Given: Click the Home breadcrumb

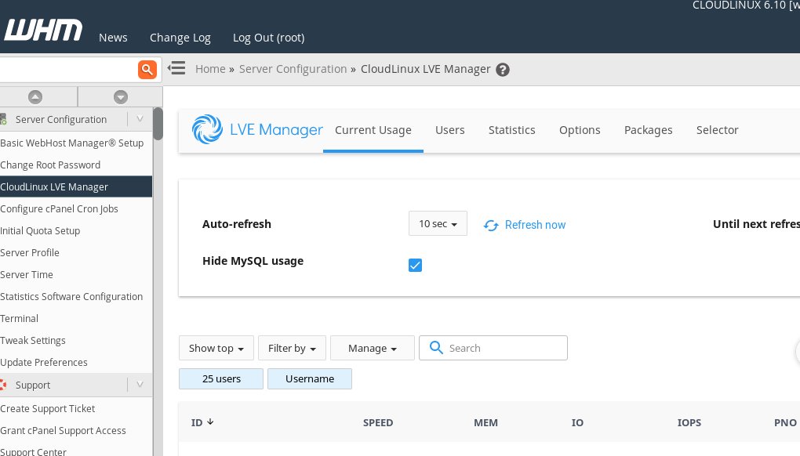Looking at the screenshot, I should [210, 69].
